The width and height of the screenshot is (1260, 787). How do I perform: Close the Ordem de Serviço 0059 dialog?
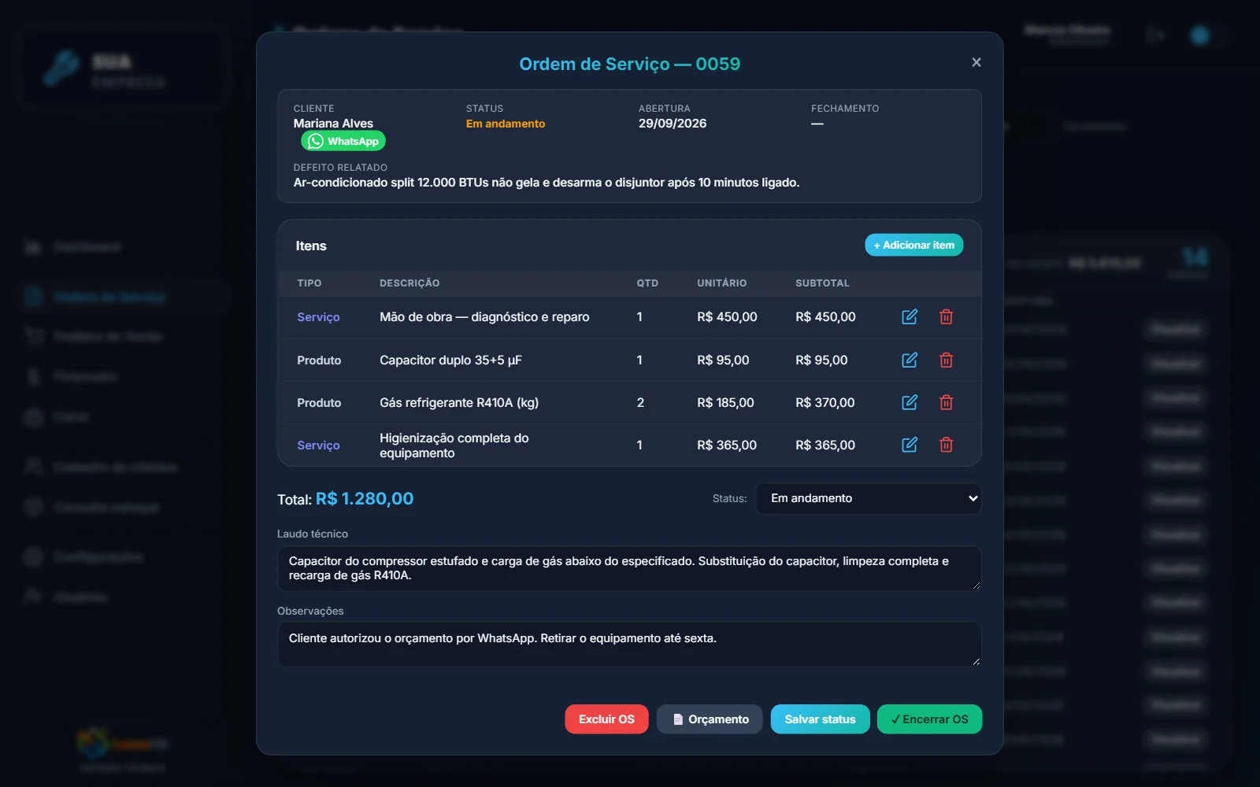point(976,62)
